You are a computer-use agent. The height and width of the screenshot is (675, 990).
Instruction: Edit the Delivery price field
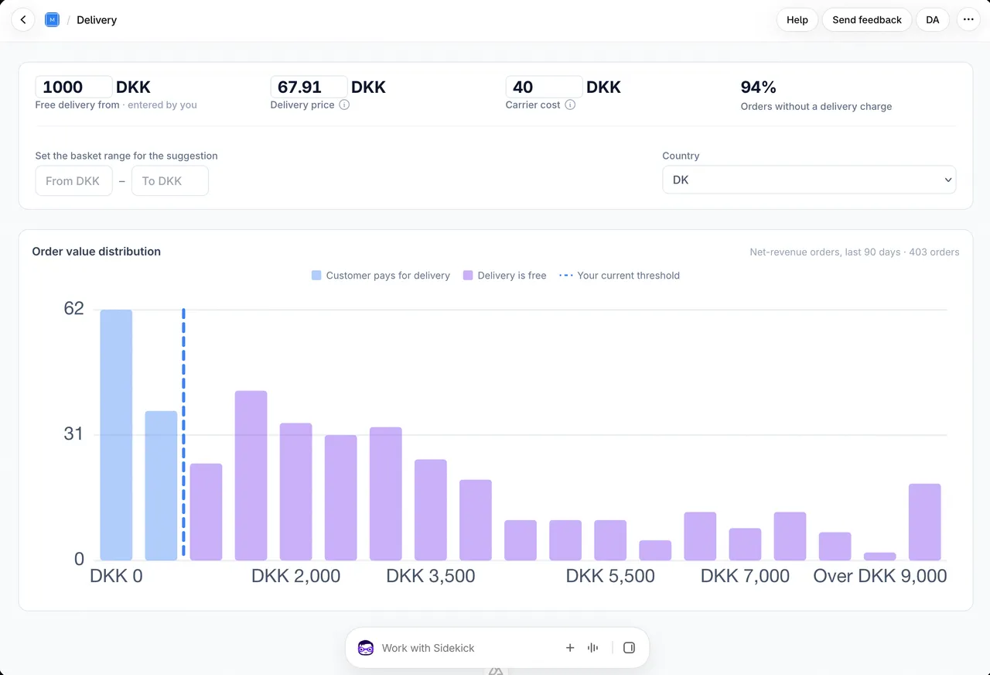[309, 87]
